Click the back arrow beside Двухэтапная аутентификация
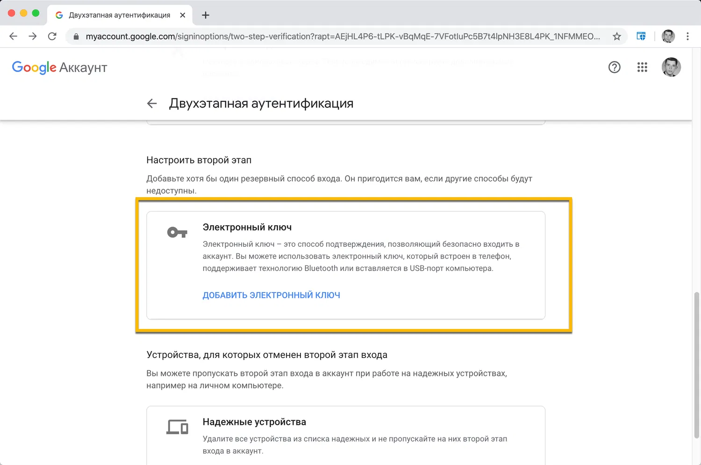 (x=152, y=103)
